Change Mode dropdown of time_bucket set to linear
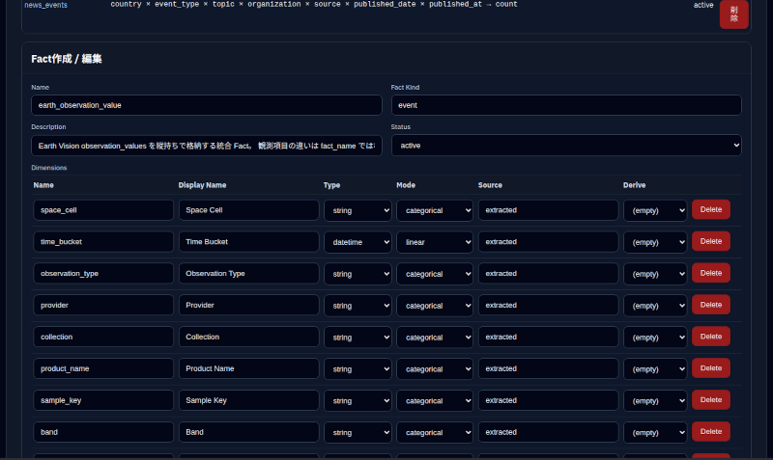The height and width of the screenshot is (460, 773). click(434, 242)
